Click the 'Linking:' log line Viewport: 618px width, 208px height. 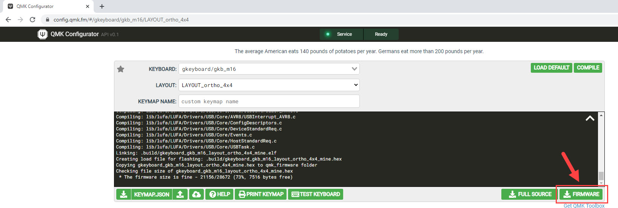196,153
